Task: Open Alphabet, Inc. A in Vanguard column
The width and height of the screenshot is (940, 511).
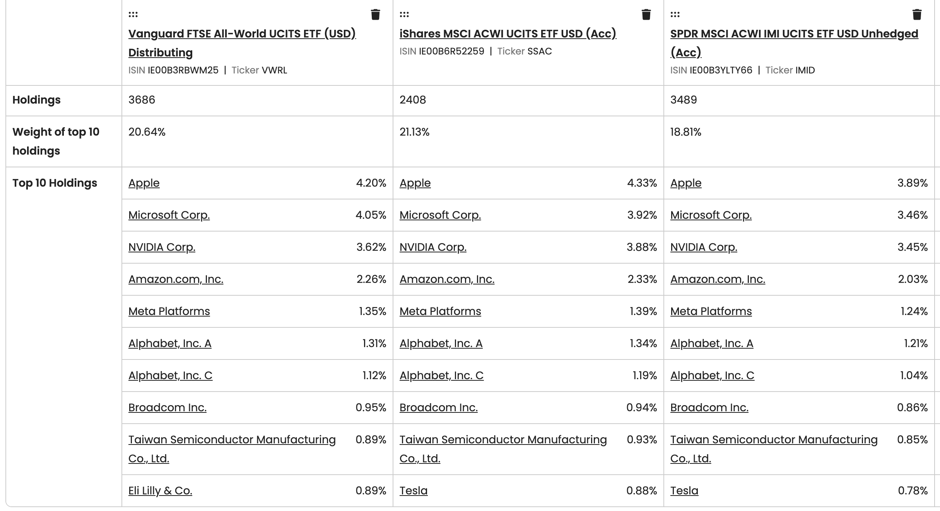Action: [170, 343]
